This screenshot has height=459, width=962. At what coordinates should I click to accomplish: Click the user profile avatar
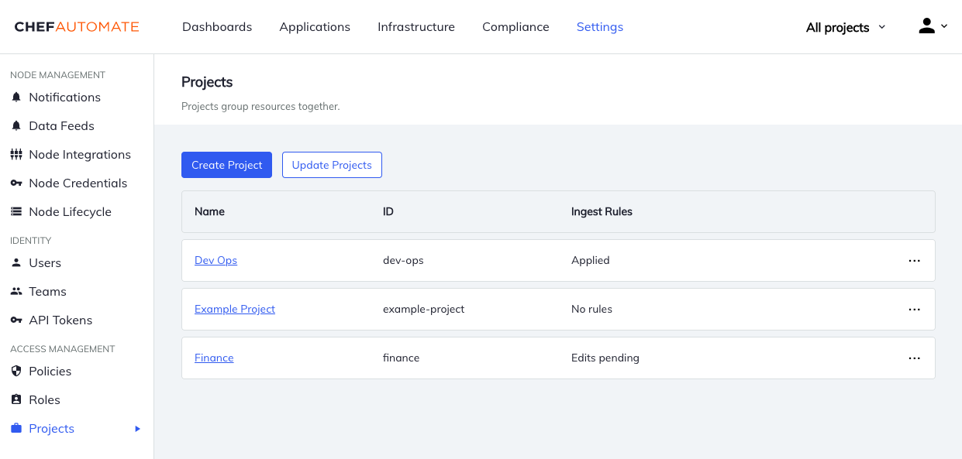point(926,26)
